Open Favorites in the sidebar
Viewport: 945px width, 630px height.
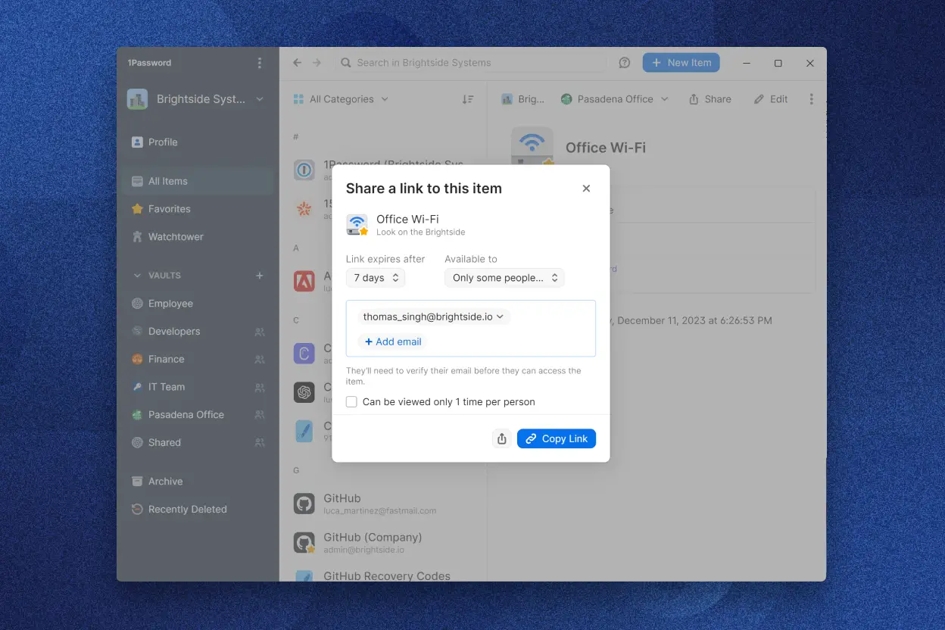[198, 209]
